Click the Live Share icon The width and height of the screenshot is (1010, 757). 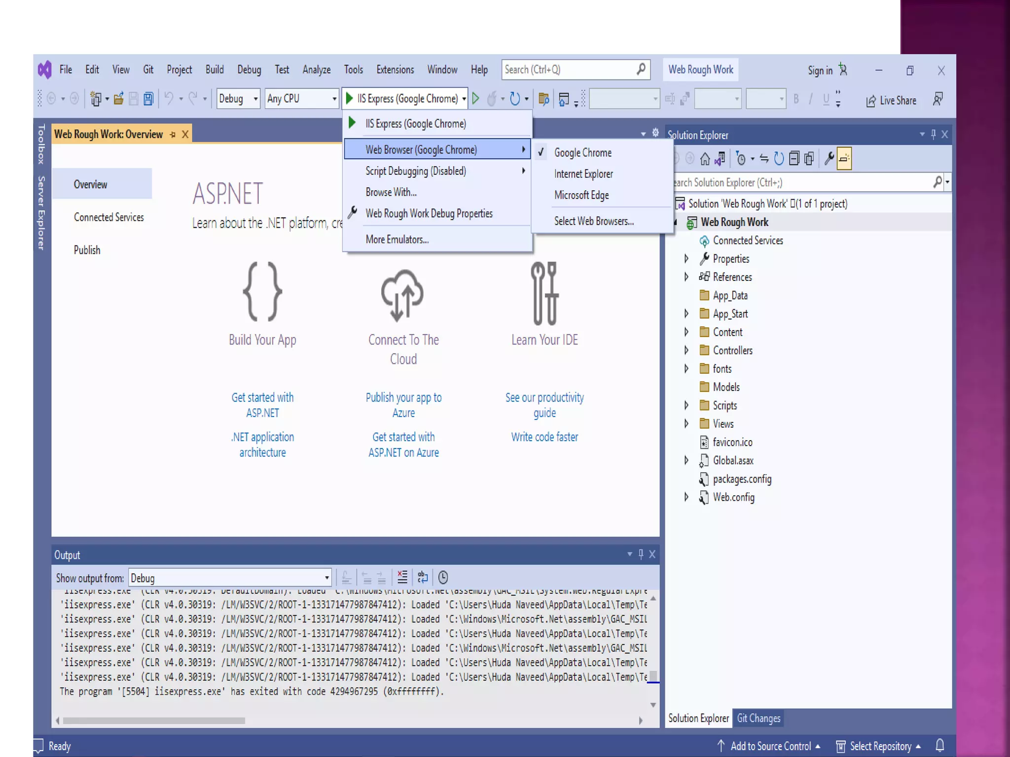point(871,101)
